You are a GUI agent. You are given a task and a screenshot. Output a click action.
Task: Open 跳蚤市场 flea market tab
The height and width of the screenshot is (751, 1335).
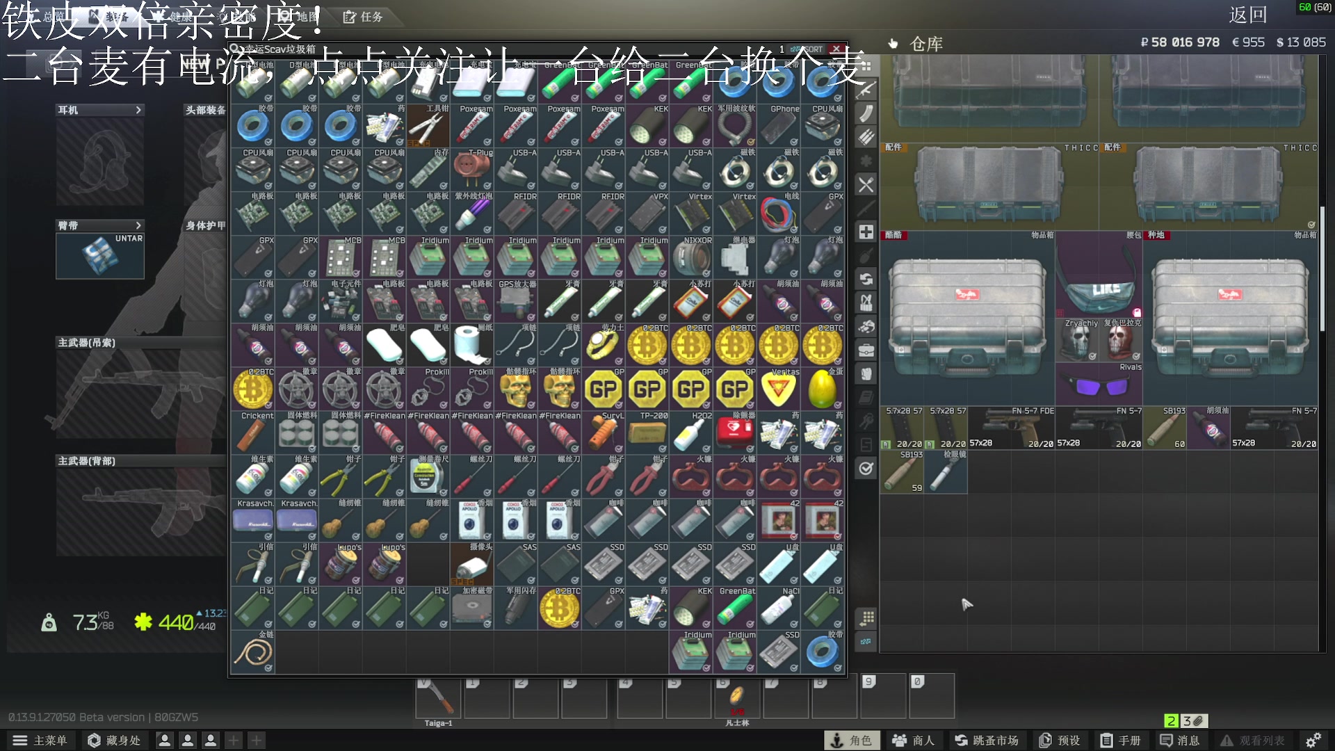point(987,741)
